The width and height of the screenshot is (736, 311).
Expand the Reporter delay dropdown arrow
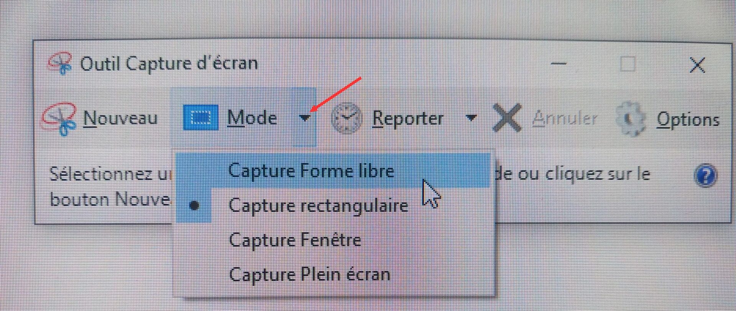coord(471,118)
